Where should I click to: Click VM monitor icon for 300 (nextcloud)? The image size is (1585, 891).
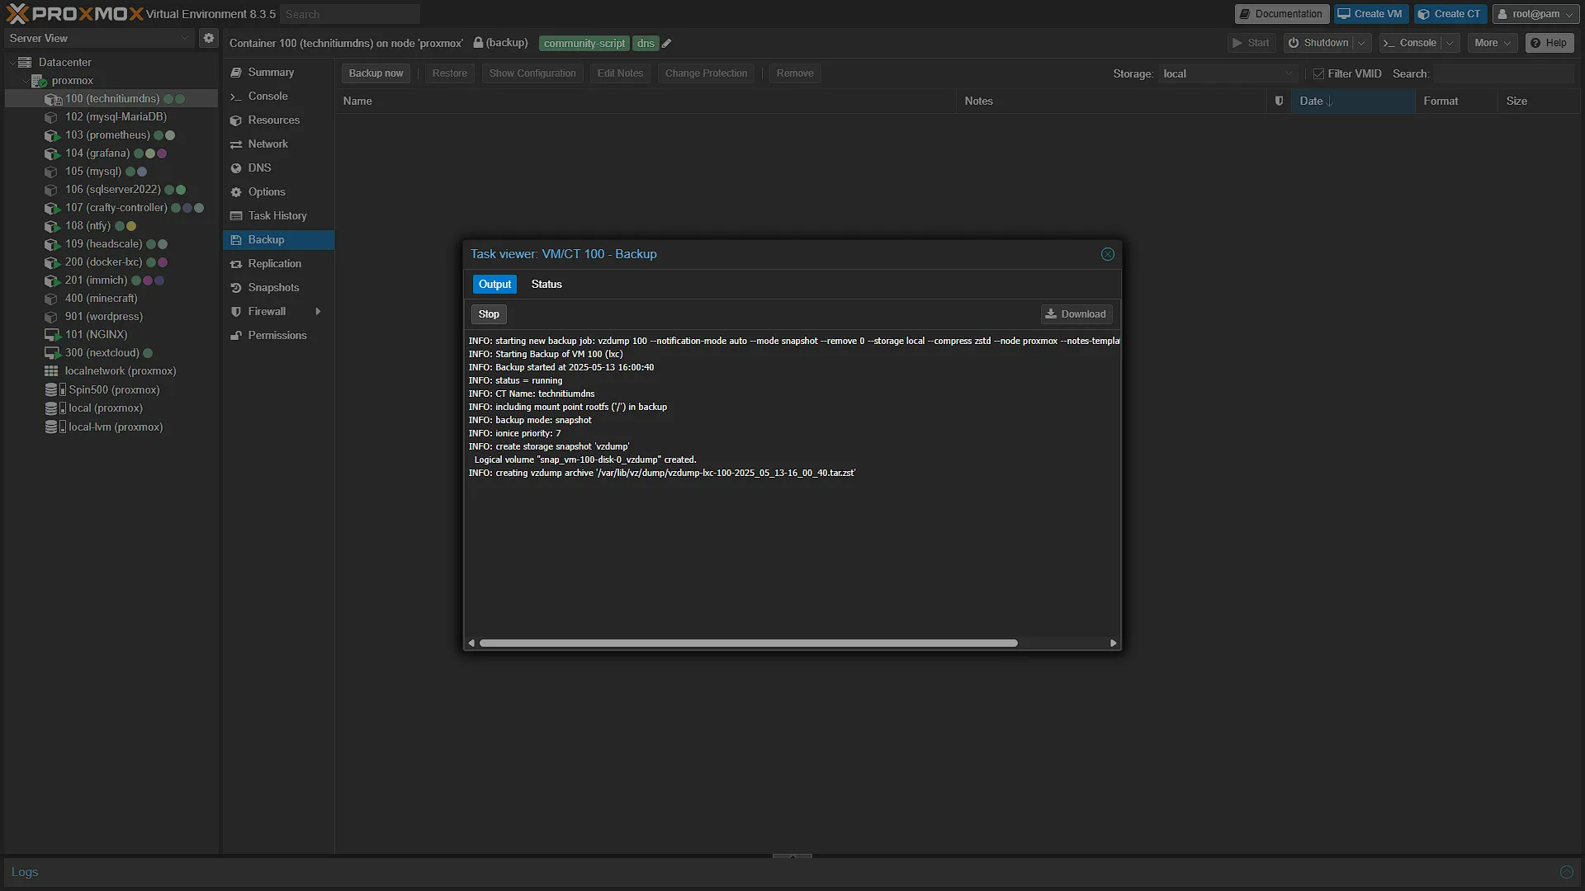point(51,353)
